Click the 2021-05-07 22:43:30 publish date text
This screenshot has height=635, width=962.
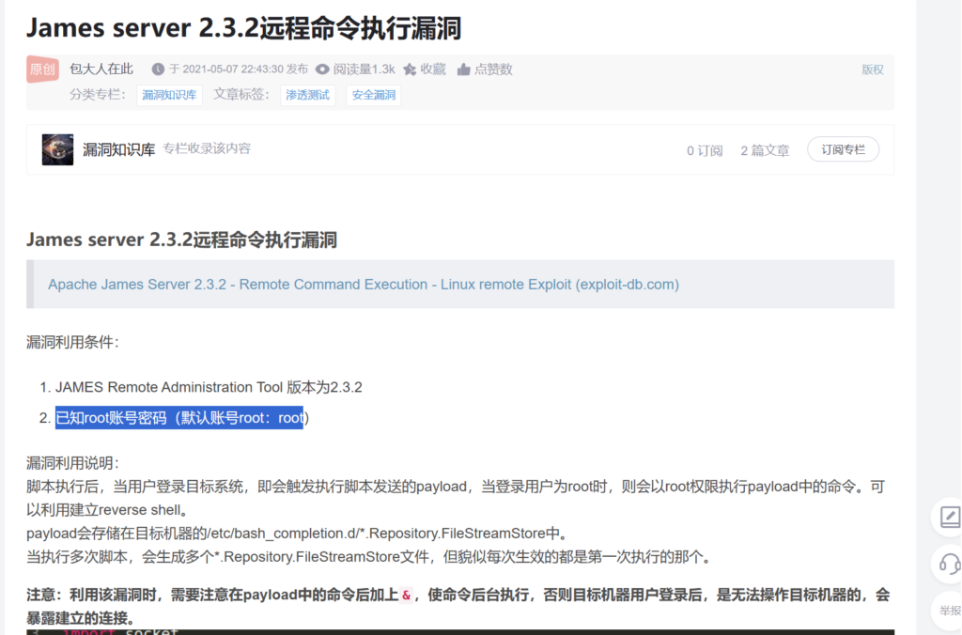233,70
